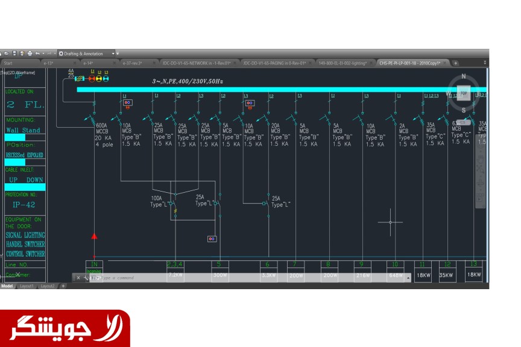Switch to the Layout1 tab
This screenshot has width=521, height=347.
point(27,286)
